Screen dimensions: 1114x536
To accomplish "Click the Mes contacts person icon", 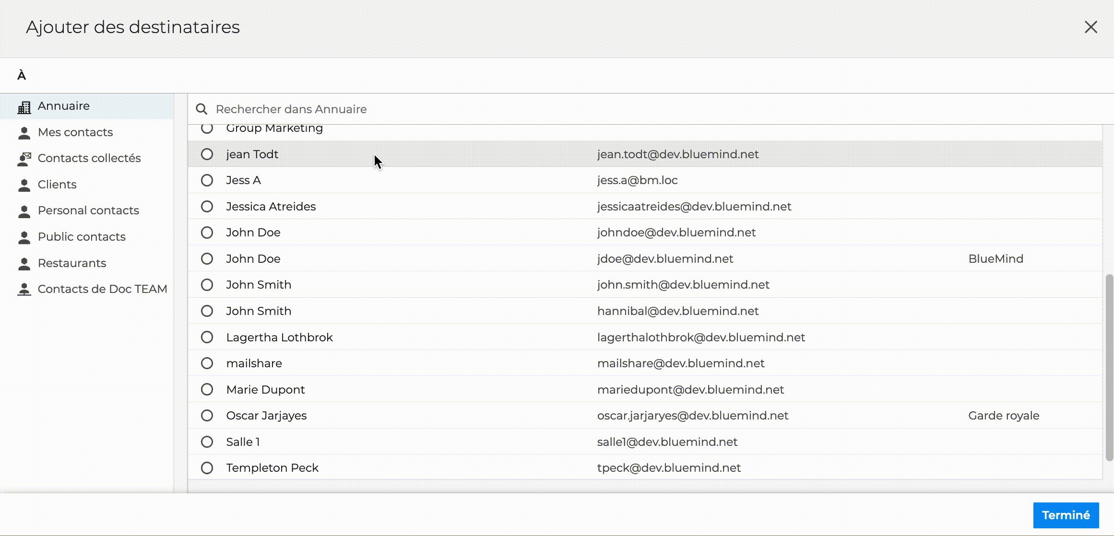I will (24, 133).
